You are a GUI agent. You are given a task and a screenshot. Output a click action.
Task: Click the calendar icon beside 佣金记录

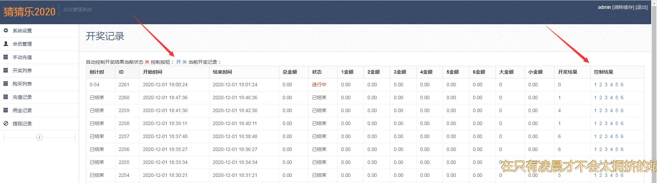pyautogui.click(x=6, y=110)
